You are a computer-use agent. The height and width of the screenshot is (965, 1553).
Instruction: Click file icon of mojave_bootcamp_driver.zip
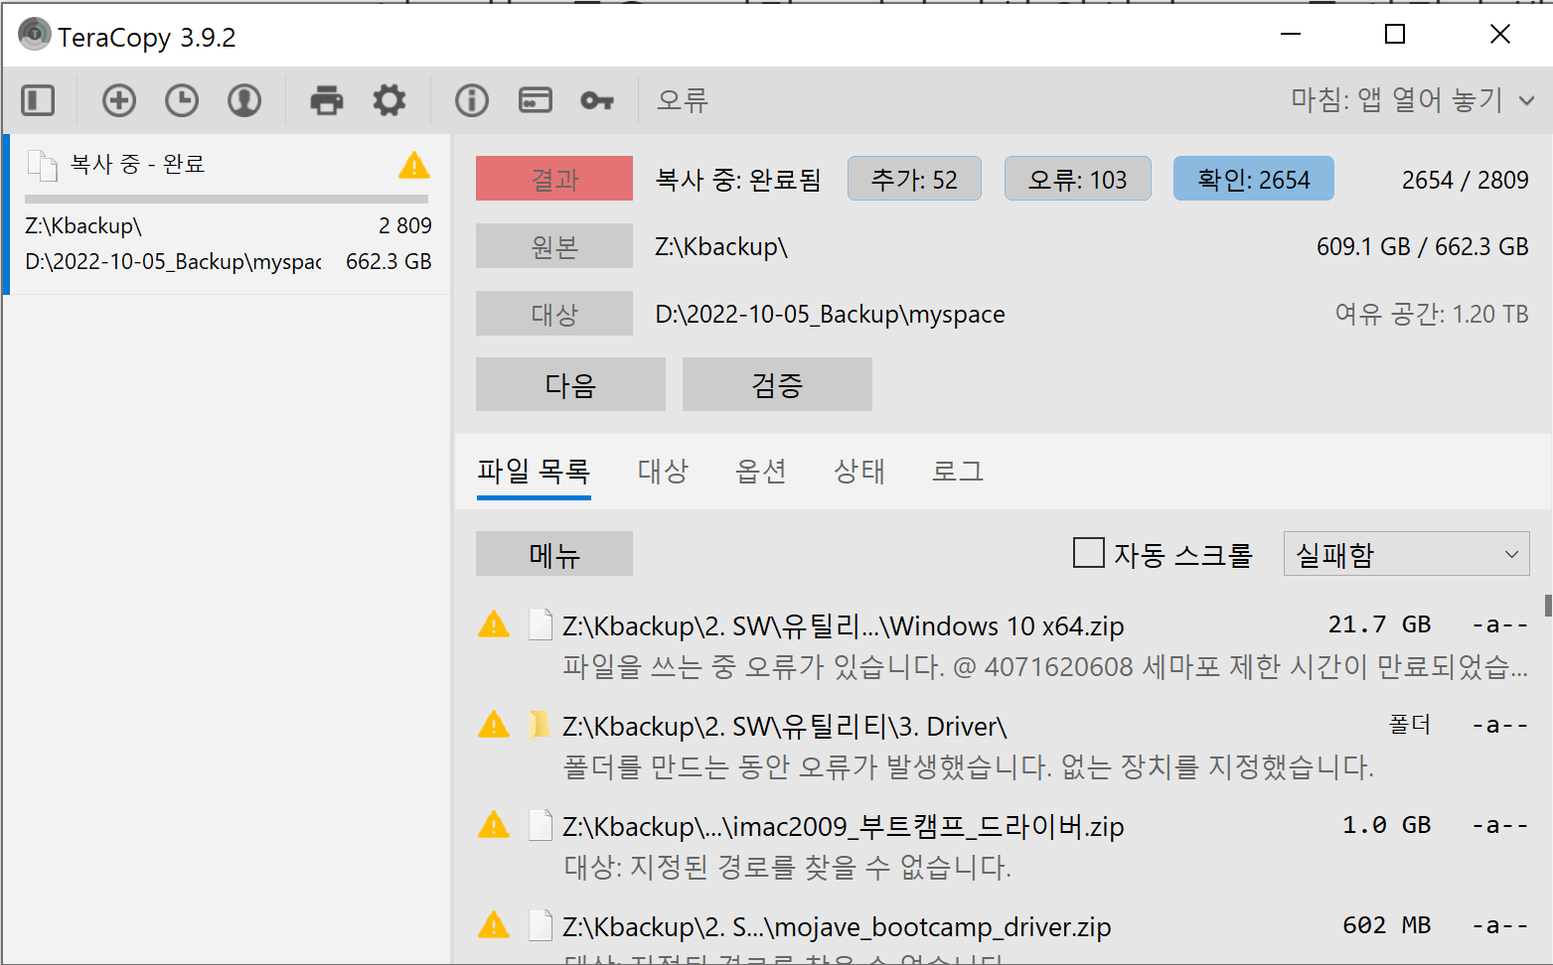[541, 925]
